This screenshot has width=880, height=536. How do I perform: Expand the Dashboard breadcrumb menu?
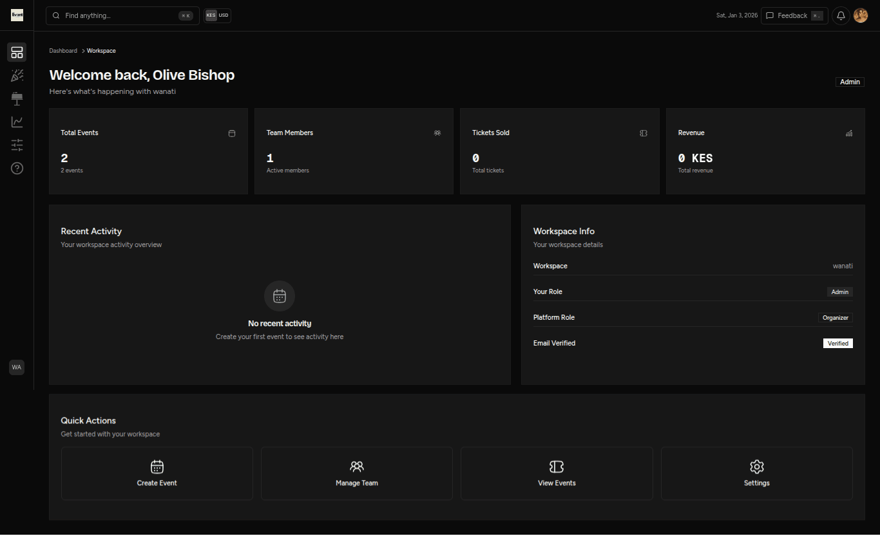pyautogui.click(x=63, y=50)
